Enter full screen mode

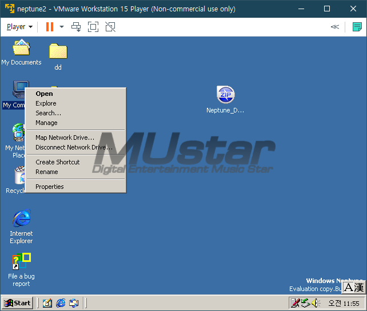pyautogui.click(x=93, y=27)
